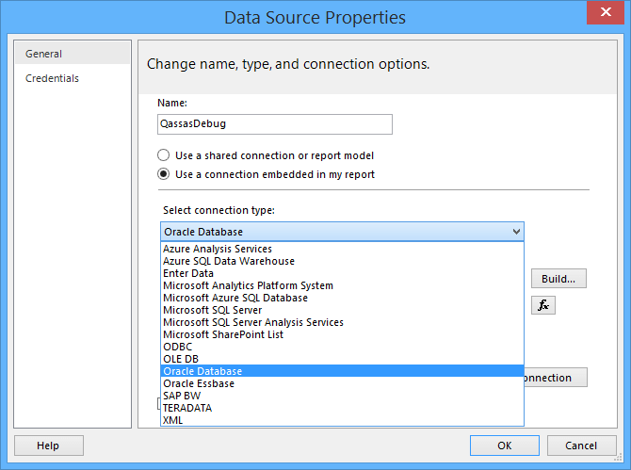
Task: Click the Name field containing QassasDebug
Action: point(275,124)
